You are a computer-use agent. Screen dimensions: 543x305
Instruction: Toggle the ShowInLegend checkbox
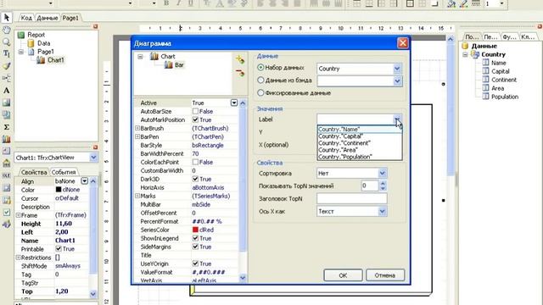point(195,238)
